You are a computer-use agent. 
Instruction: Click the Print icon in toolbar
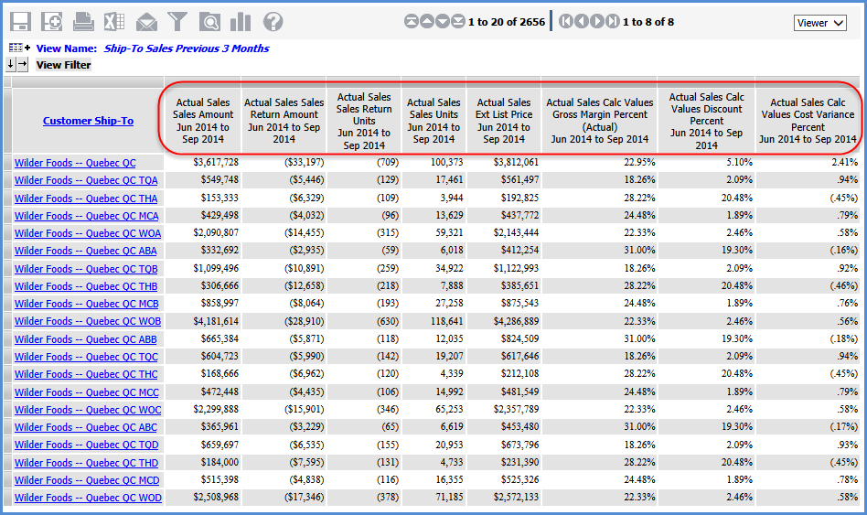click(x=83, y=22)
